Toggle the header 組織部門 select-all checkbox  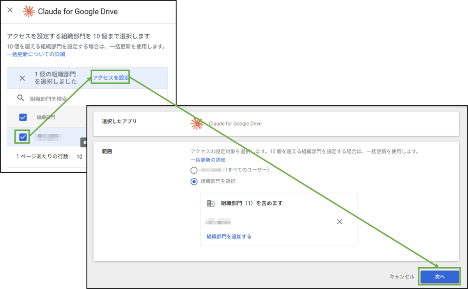(23, 117)
